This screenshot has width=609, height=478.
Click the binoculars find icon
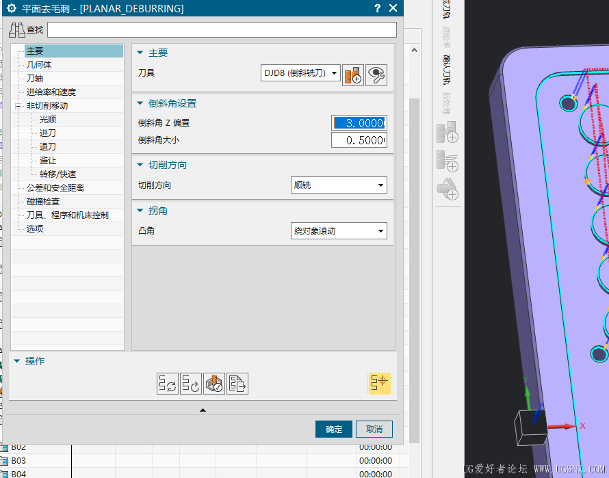[16, 30]
